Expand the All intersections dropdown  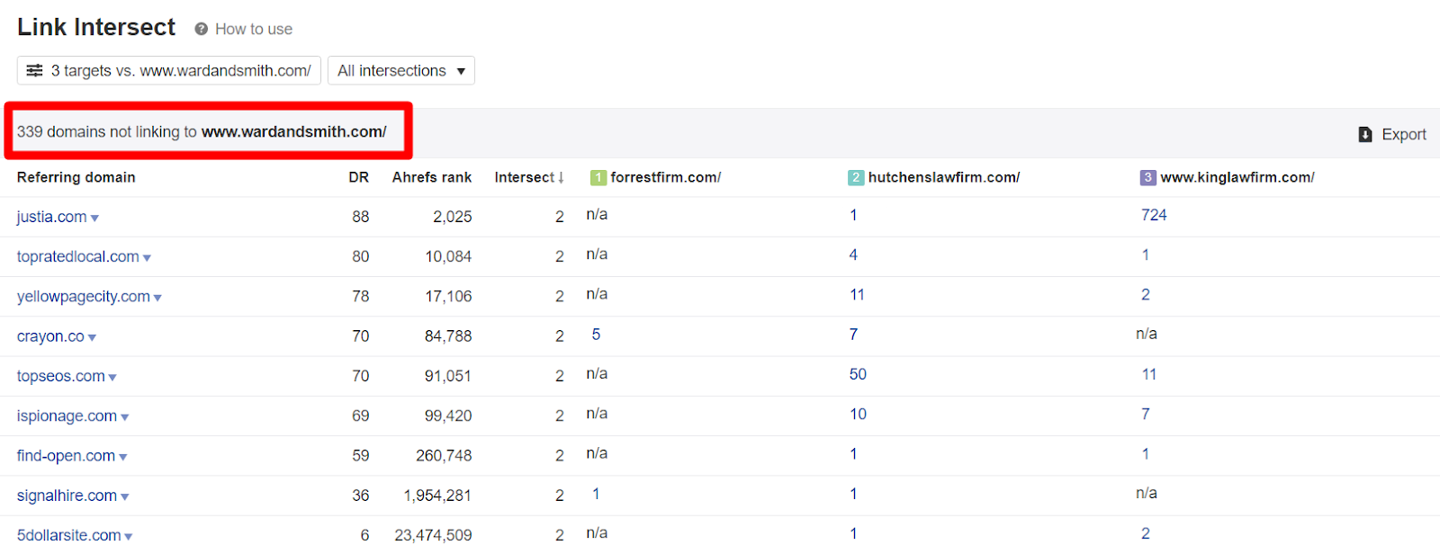(x=401, y=70)
